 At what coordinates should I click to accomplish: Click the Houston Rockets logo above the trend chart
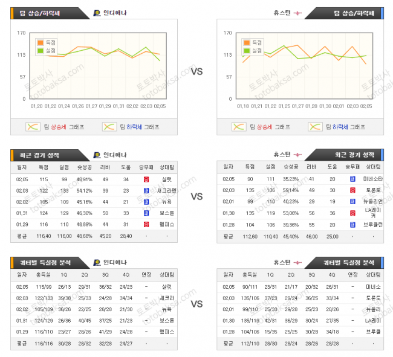pyautogui.click(x=297, y=13)
